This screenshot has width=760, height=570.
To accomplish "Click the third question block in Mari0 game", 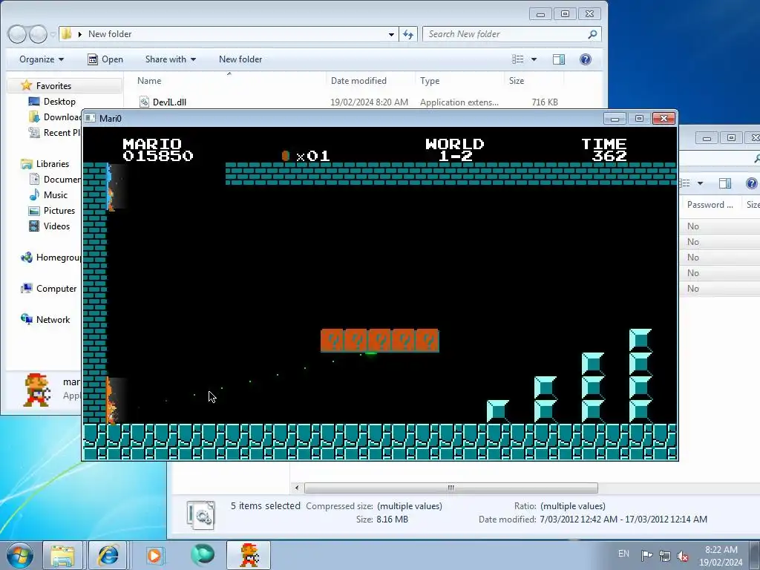I will point(380,341).
